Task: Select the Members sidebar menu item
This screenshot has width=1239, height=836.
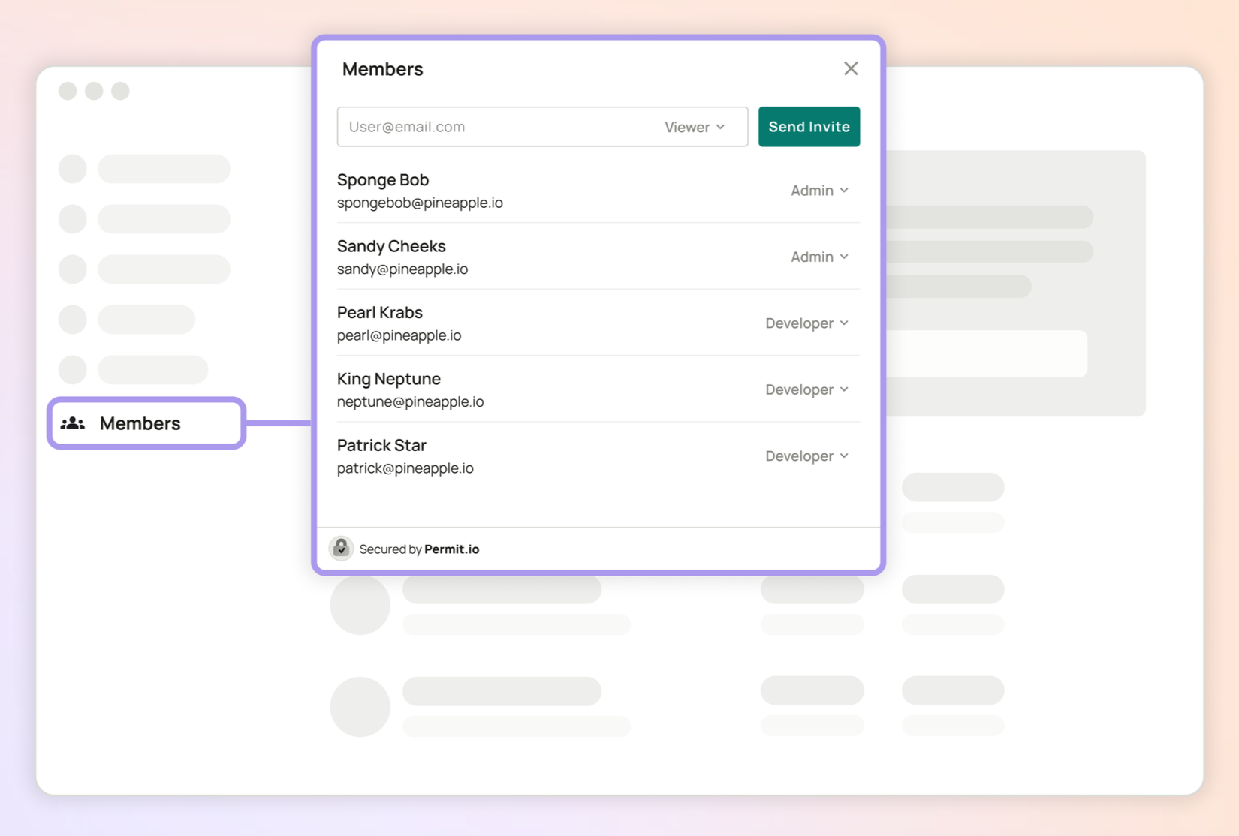Action: 146,423
